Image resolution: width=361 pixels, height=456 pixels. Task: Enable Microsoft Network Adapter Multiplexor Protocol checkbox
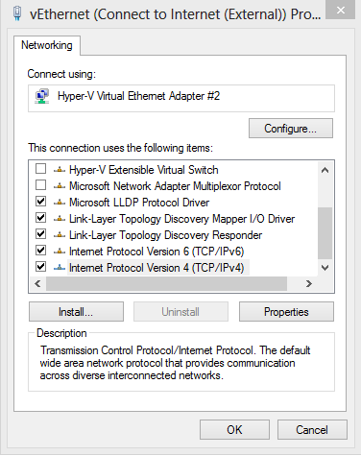[x=40, y=185]
